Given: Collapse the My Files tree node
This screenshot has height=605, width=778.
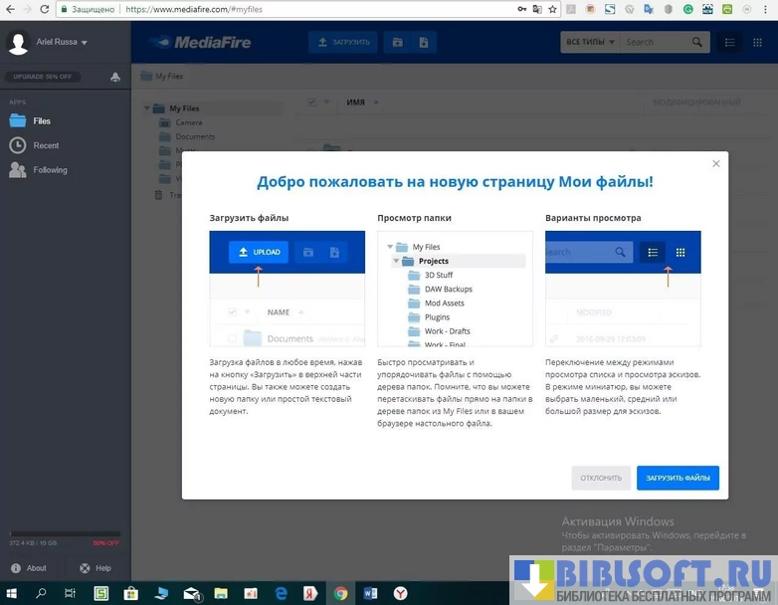Looking at the screenshot, I should pyautogui.click(x=147, y=108).
